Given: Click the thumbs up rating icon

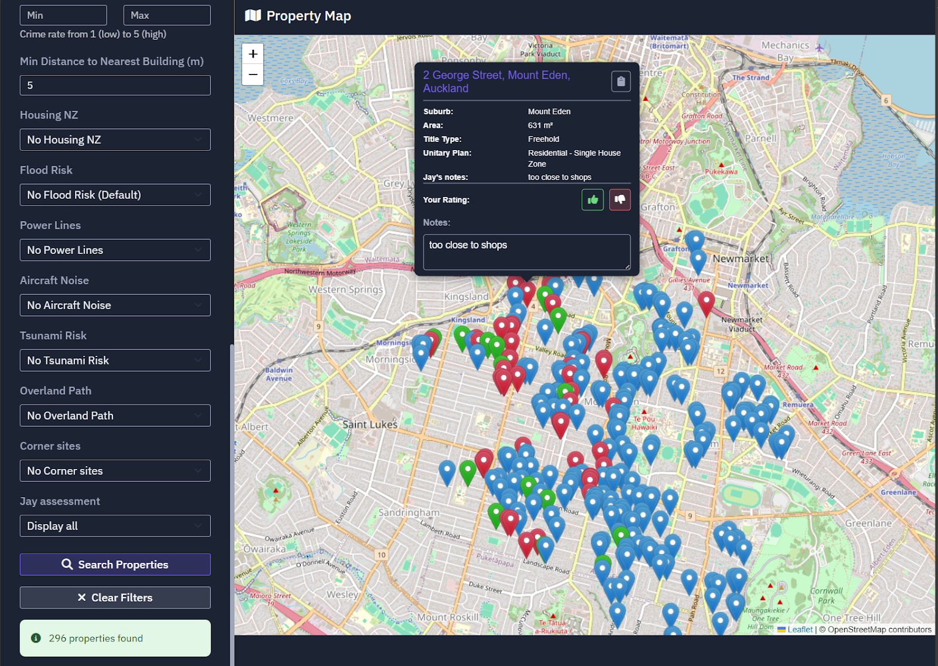Looking at the screenshot, I should point(592,199).
